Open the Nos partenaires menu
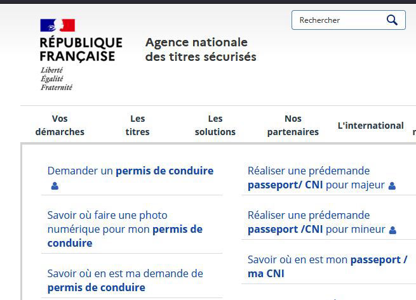 (x=293, y=125)
